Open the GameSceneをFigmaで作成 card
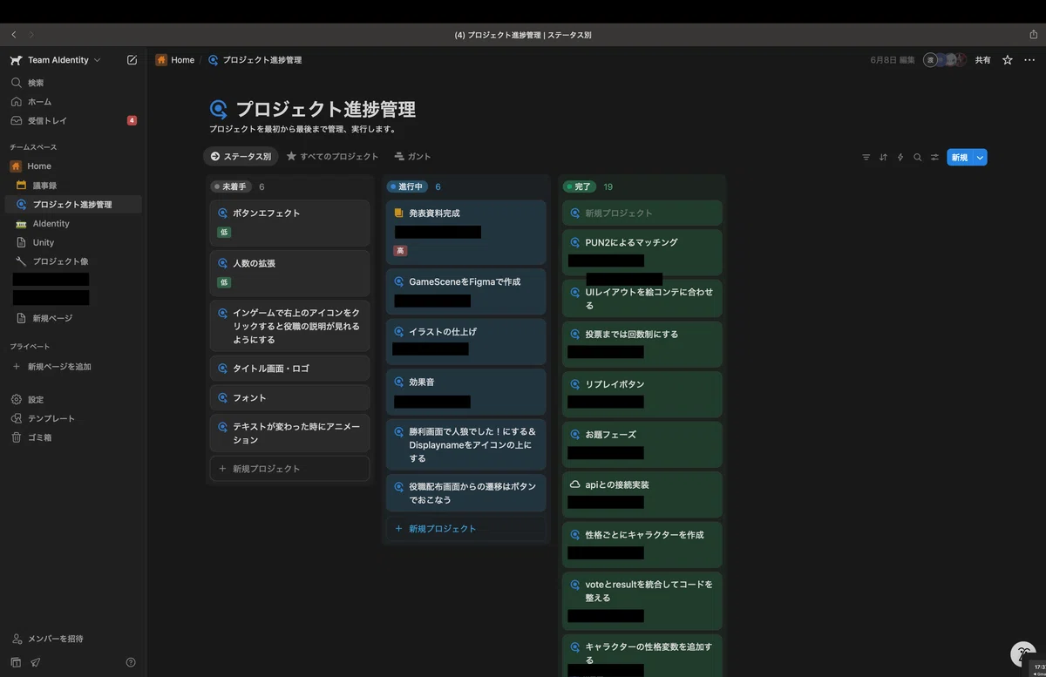 [466, 292]
